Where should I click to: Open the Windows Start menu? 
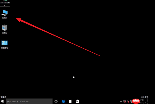pyautogui.click(x=2, y=101)
